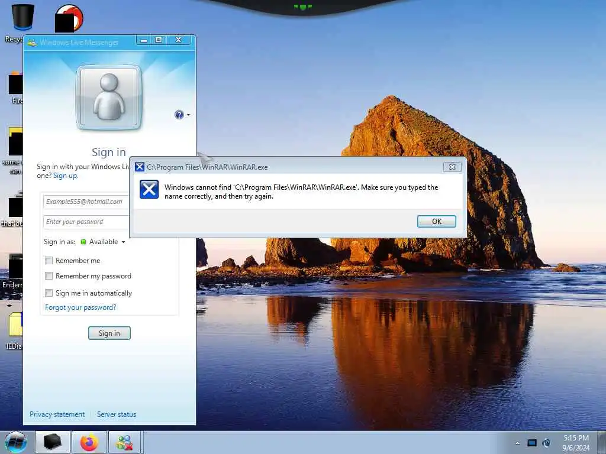Close the Windows Live Messenger window
606x454 pixels.
click(x=179, y=40)
